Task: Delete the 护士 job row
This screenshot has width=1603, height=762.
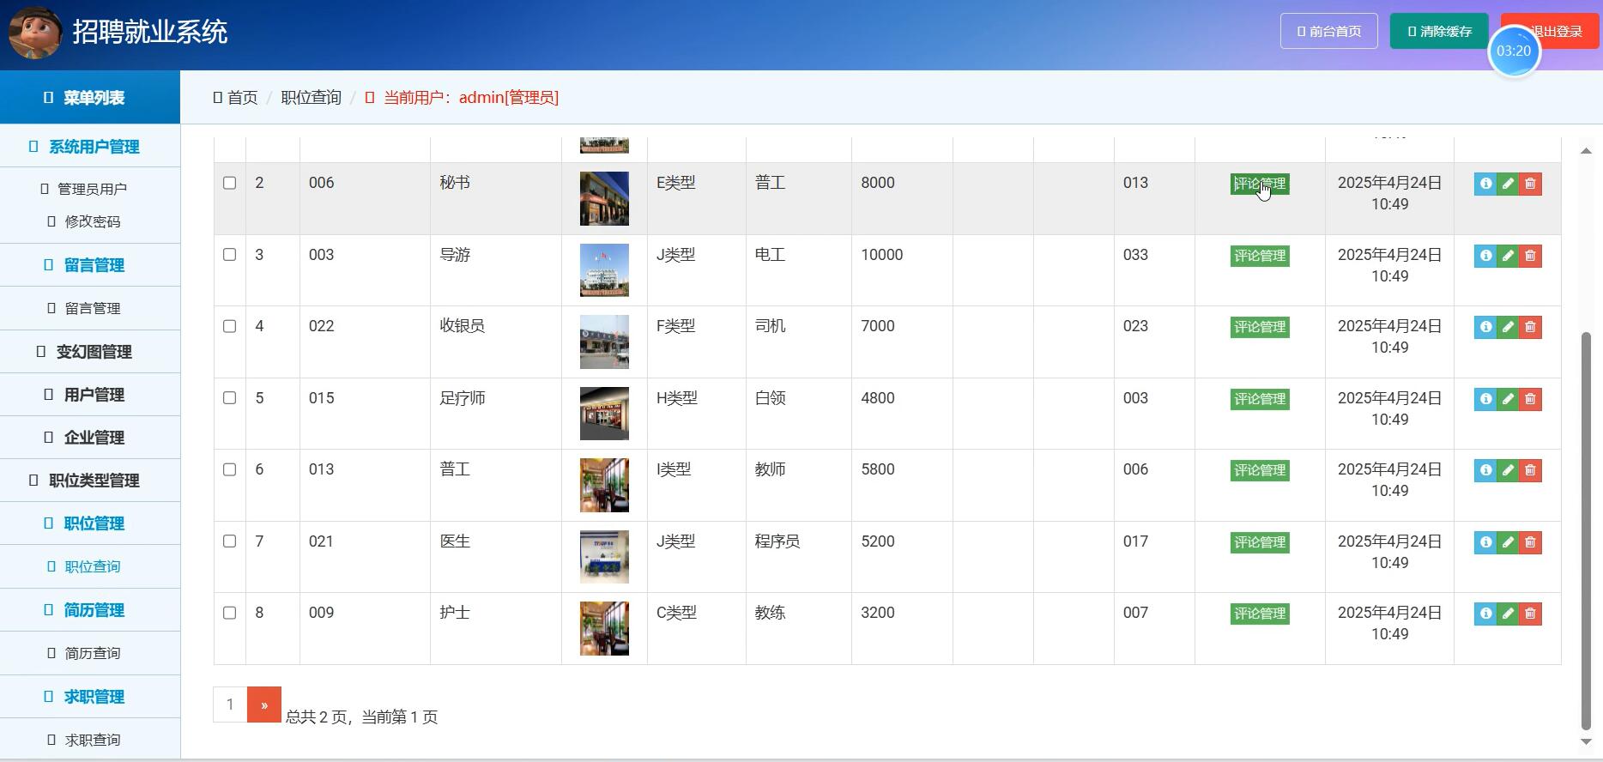Action: click(1530, 614)
